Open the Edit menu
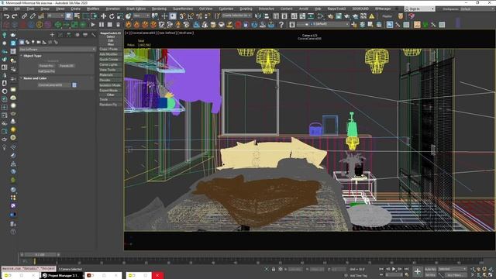 17,9
